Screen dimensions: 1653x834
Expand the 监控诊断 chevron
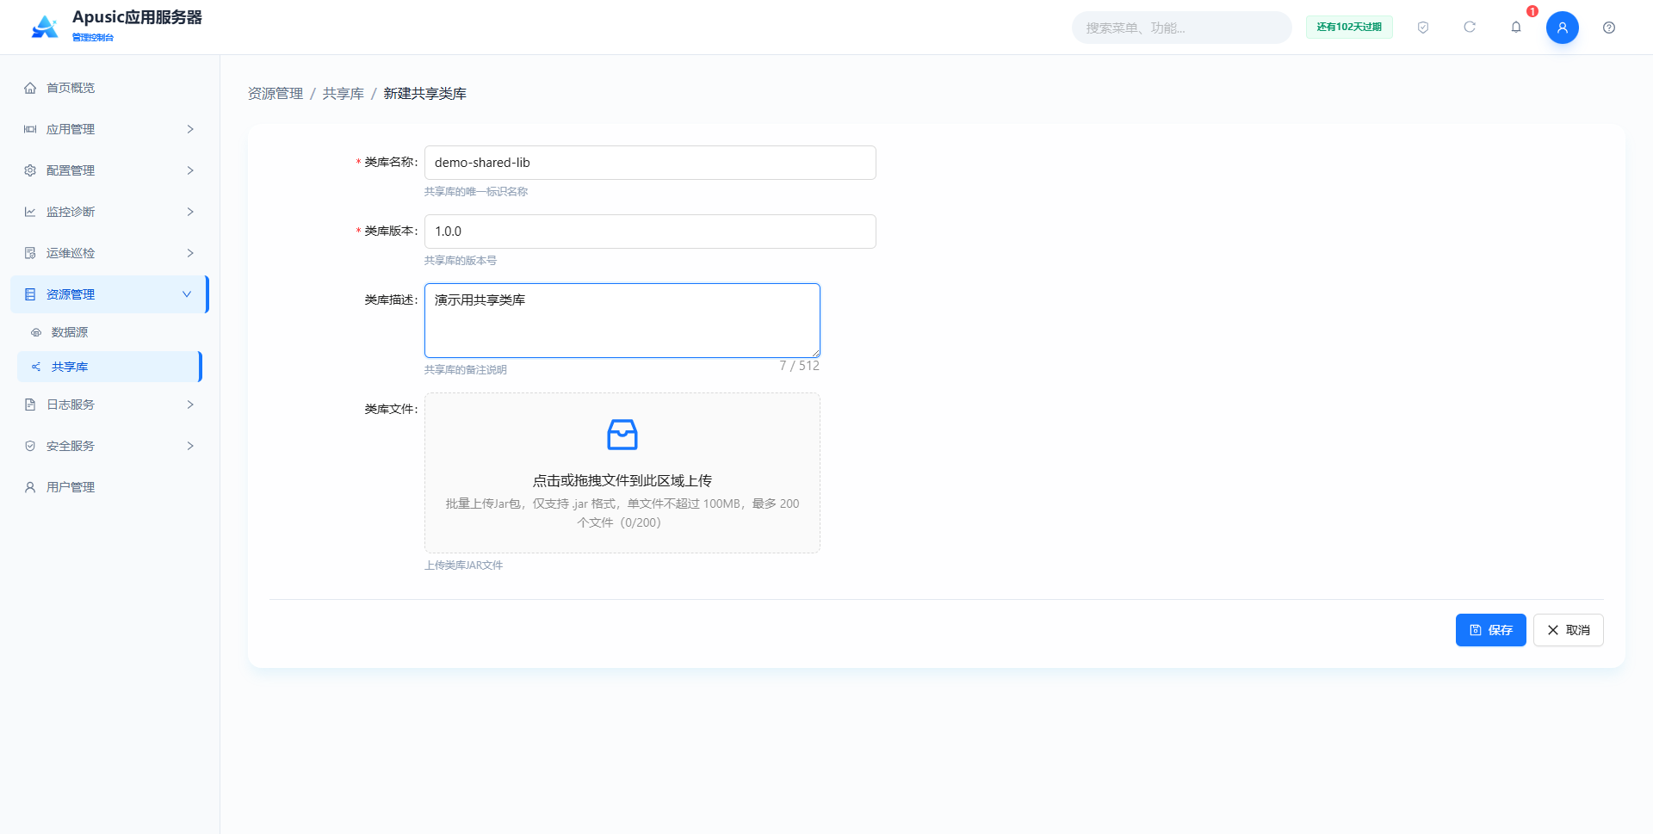tap(190, 212)
